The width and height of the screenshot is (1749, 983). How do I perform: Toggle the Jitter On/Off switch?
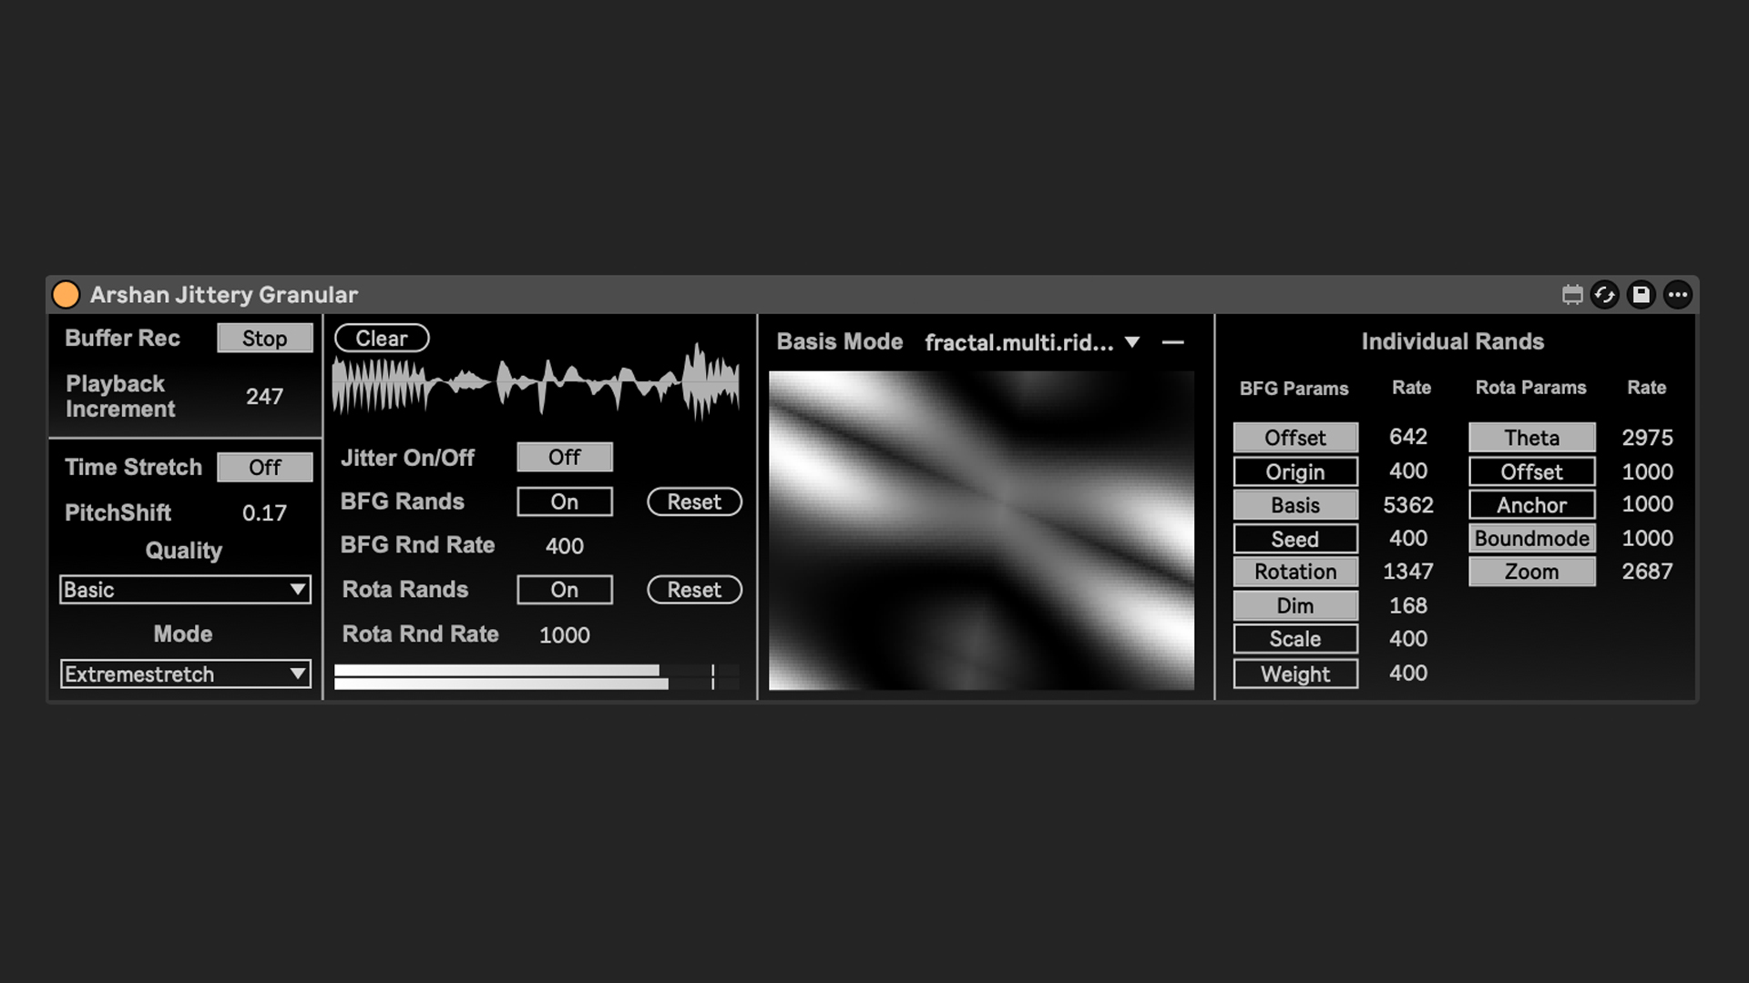pos(564,457)
